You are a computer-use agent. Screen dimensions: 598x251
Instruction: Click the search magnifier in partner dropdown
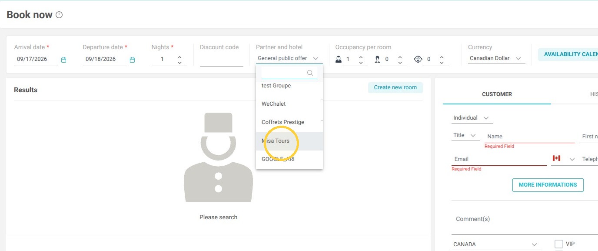310,73
